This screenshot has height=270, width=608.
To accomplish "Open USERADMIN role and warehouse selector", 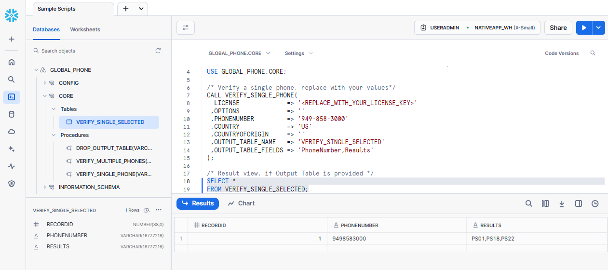I will 477,28.
